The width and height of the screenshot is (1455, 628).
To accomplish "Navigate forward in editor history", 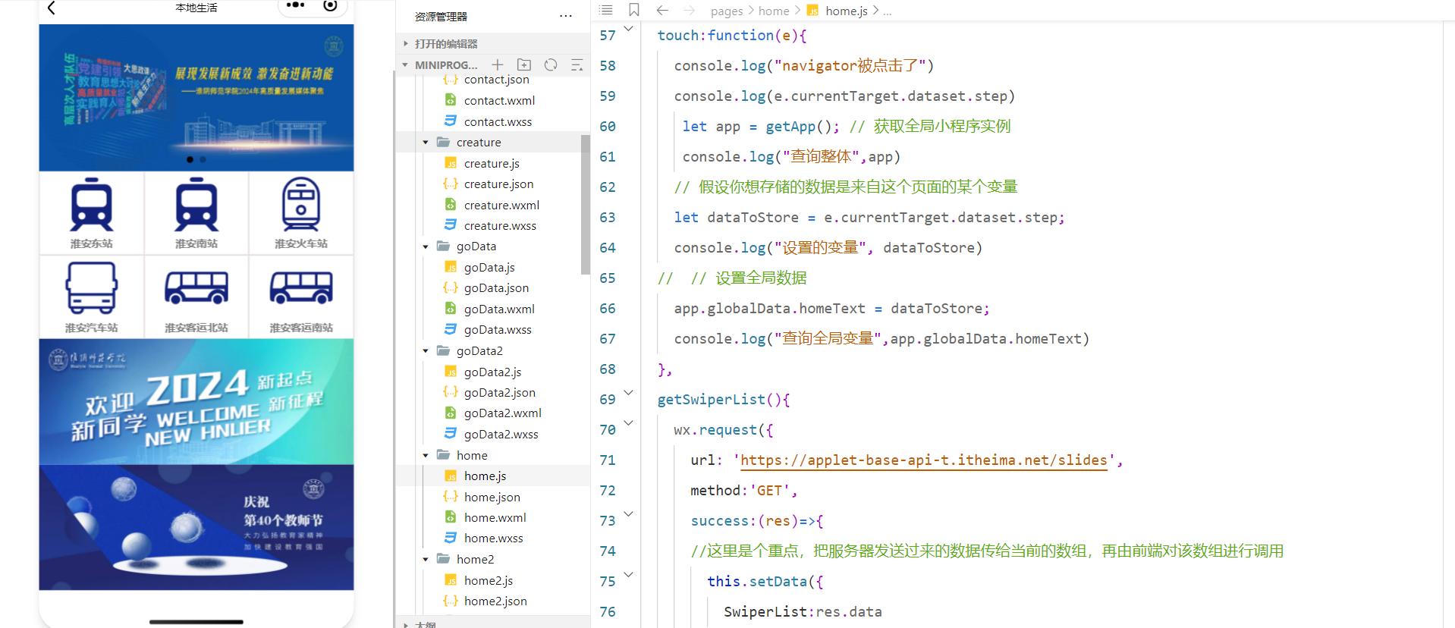I will [689, 10].
